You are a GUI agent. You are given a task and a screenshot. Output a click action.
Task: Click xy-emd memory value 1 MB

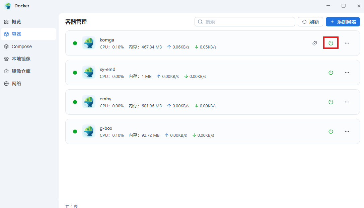pyautogui.click(x=146, y=77)
